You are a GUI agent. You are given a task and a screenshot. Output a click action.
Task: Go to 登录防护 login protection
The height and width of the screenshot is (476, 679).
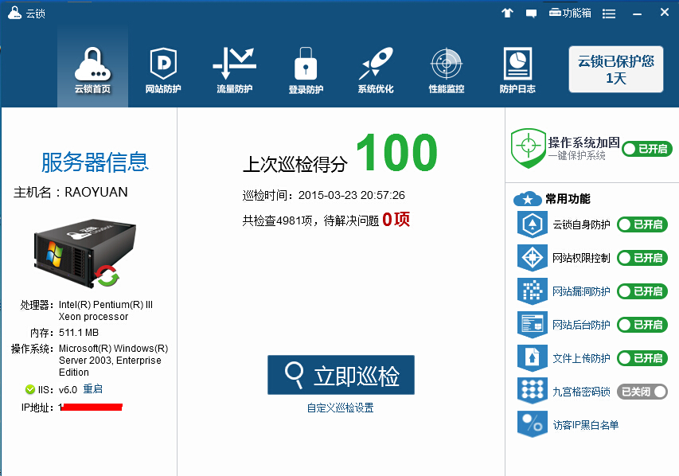(x=306, y=71)
